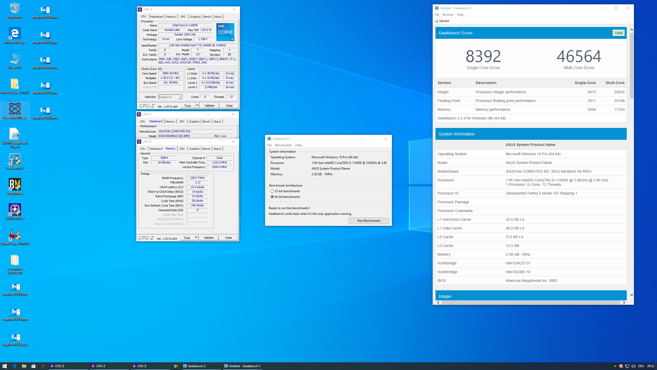Click the horizontal scrollbar in Geekbench results

(531, 303)
